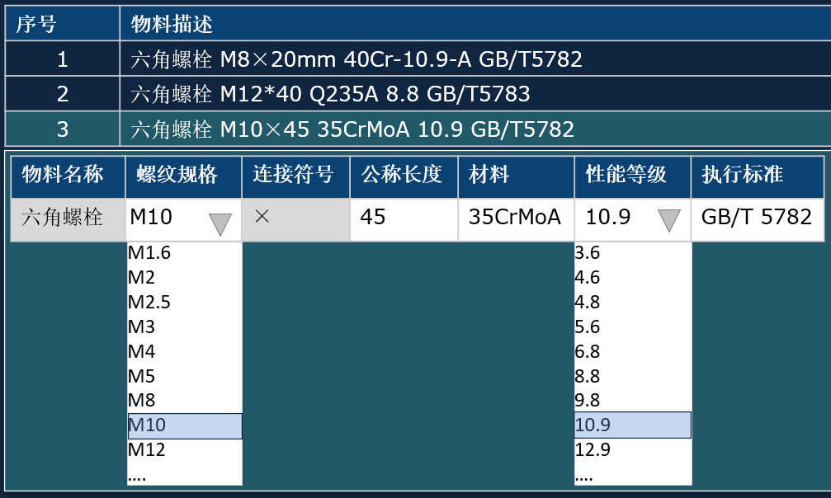Select 8.8 performance grade
This screenshot has width=831, height=498.
click(633, 376)
